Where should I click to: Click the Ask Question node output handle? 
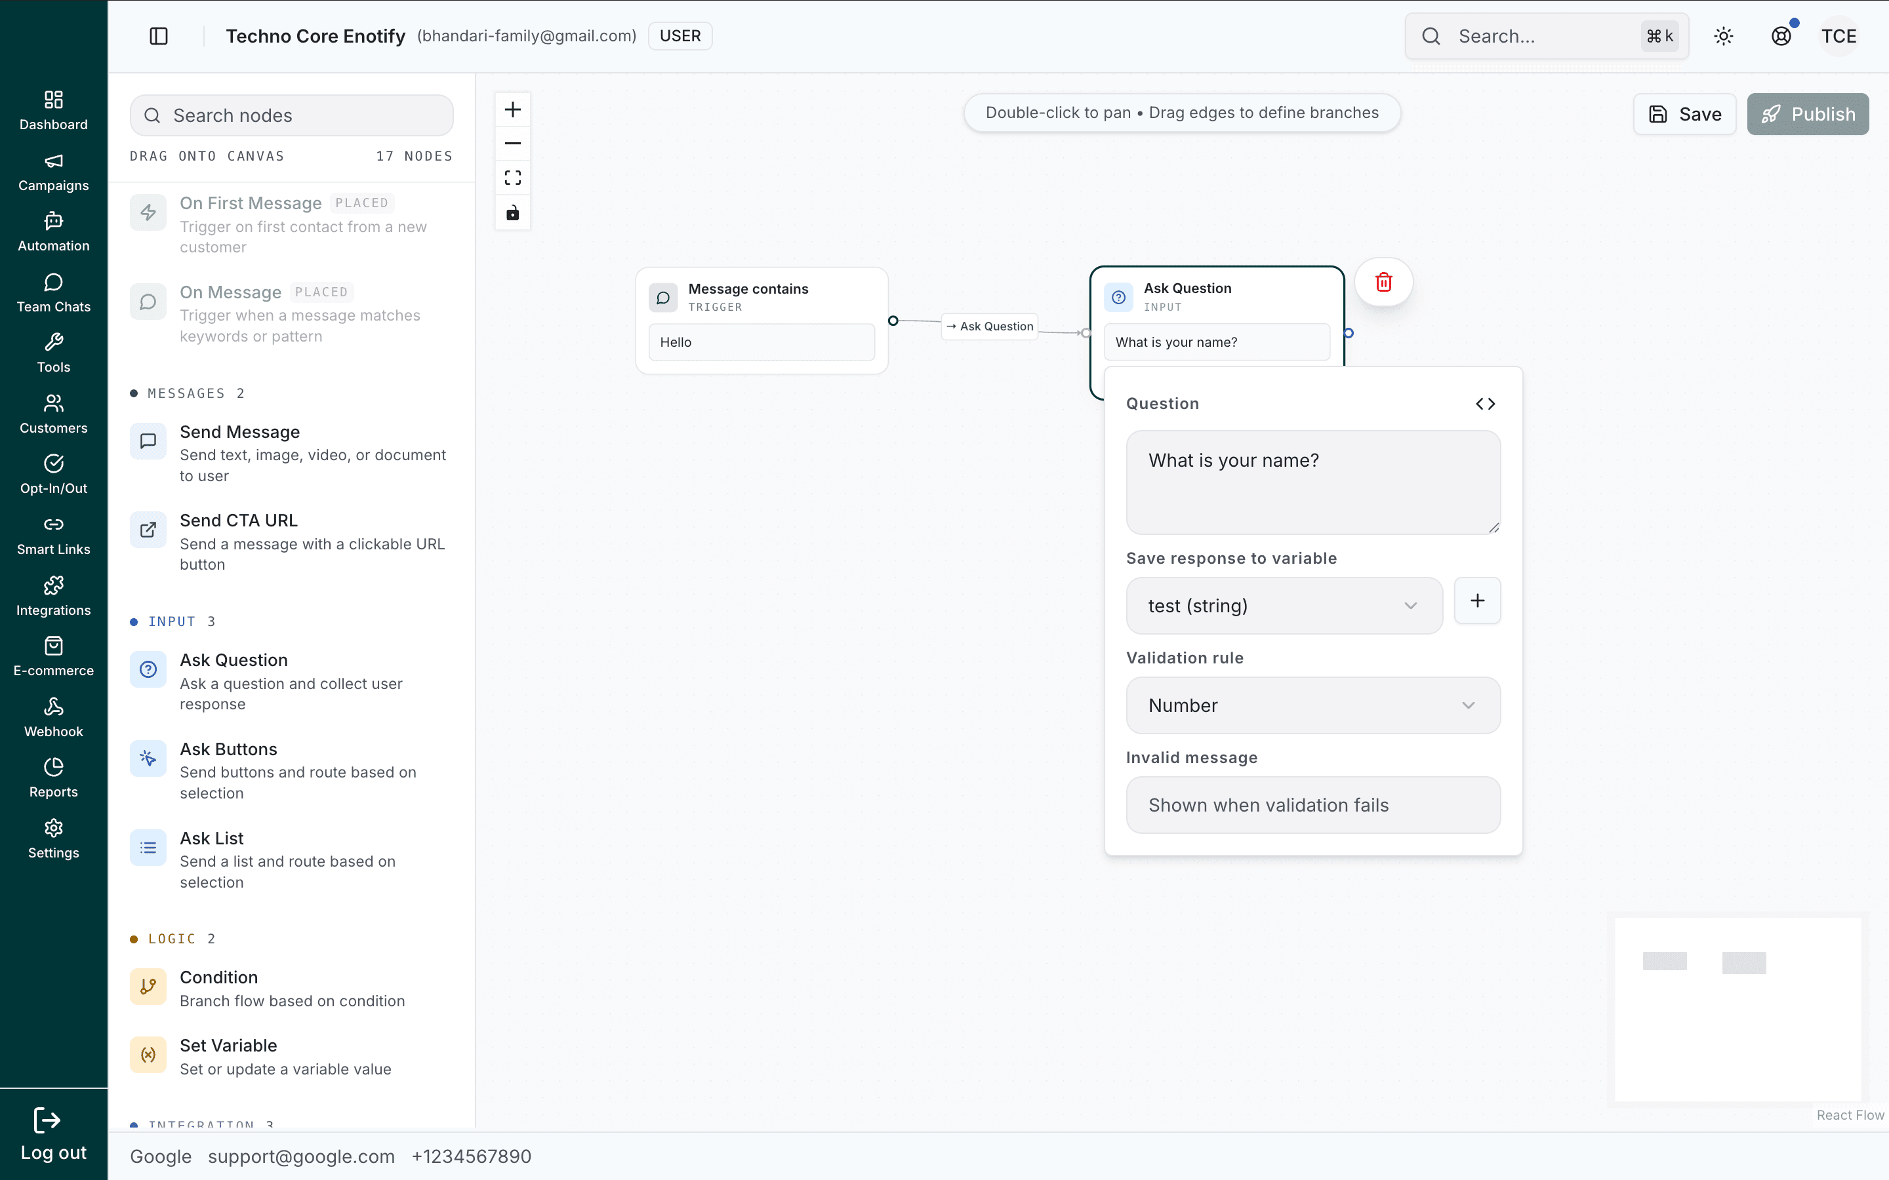[1349, 333]
